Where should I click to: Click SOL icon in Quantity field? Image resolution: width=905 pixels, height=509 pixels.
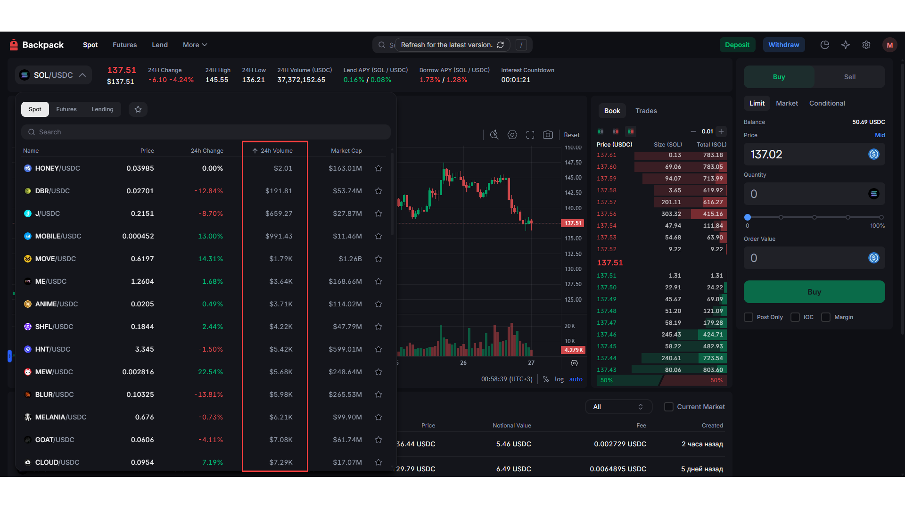tap(874, 194)
